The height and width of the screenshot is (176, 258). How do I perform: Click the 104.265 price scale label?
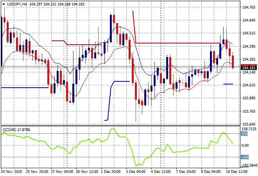pyautogui.click(x=249, y=59)
